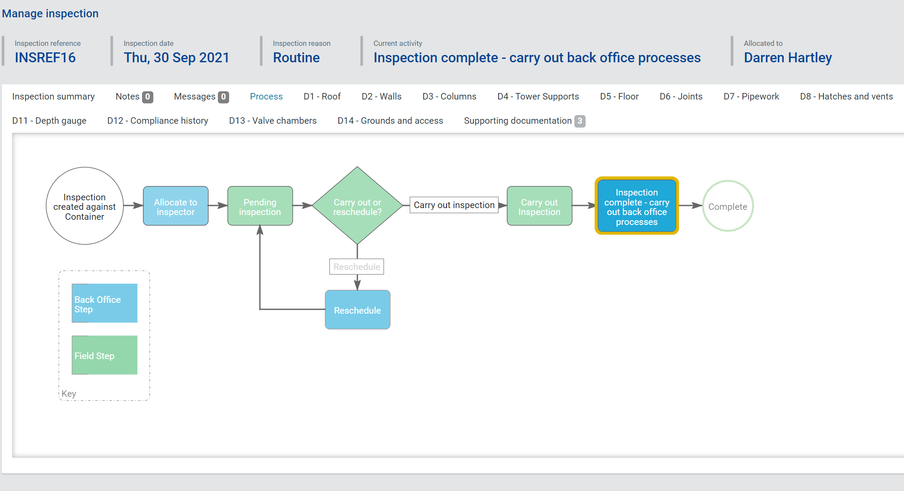Image resolution: width=904 pixels, height=491 pixels.
Task: Click the INSREF16 inspection reference
Action: tap(45, 58)
